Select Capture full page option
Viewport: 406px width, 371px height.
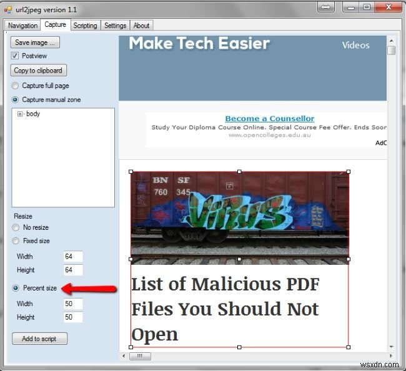coord(15,86)
